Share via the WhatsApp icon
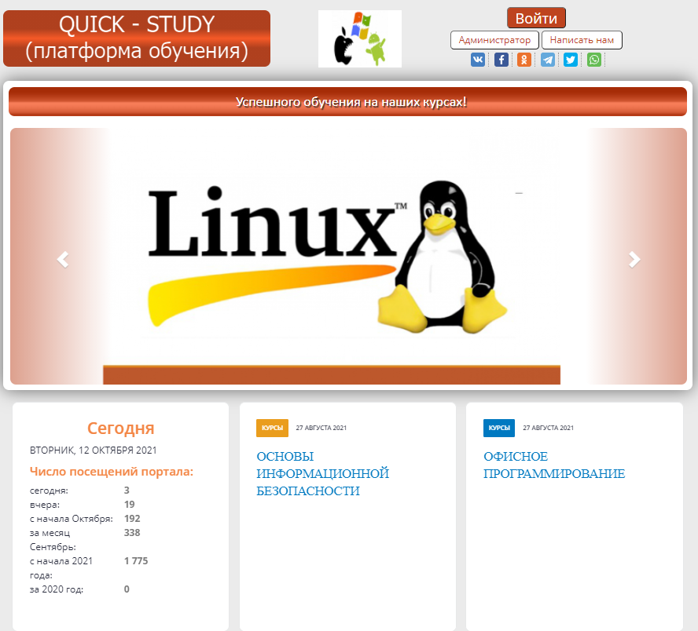 click(x=594, y=60)
